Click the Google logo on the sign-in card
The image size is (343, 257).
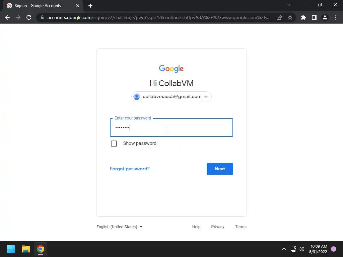click(171, 69)
